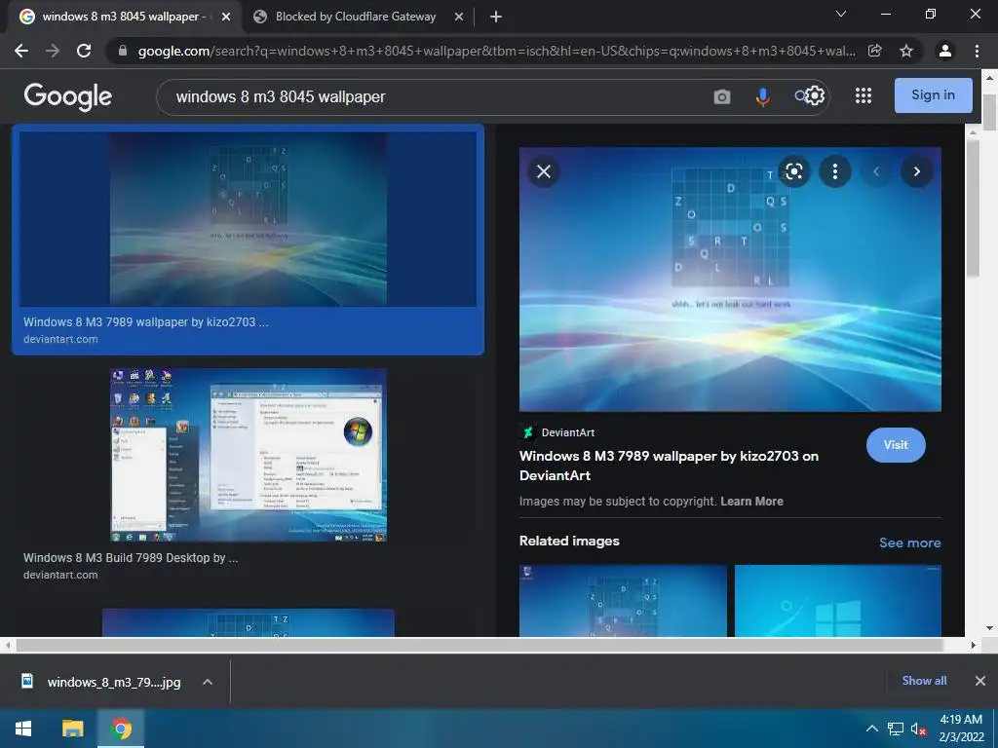The width and height of the screenshot is (998, 748).
Task: Start voice search with the microphone icon
Action: (x=762, y=96)
